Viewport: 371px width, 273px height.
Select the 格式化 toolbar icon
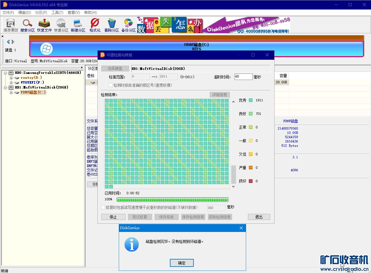(95, 25)
